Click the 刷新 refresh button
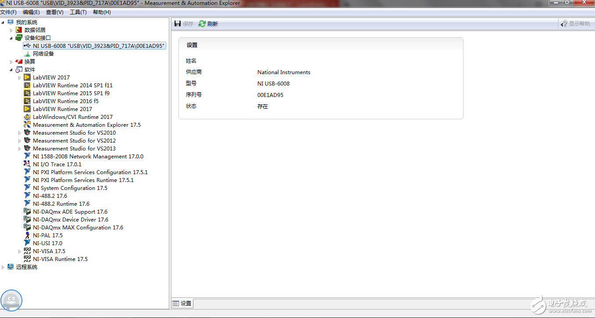The height and width of the screenshot is (318, 595). coord(208,24)
